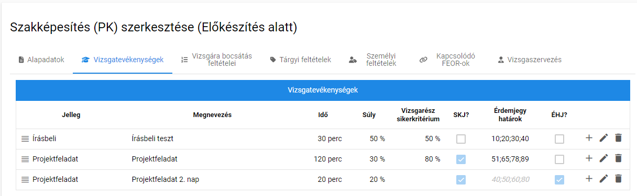Add a row after the 120 perc Projektfeladat
The width and height of the screenshot is (637, 196).
[x=589, y=158]
